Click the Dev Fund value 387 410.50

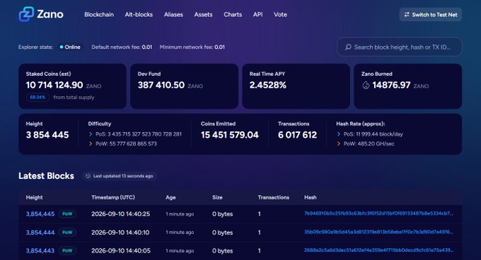[x=161, y=85]
